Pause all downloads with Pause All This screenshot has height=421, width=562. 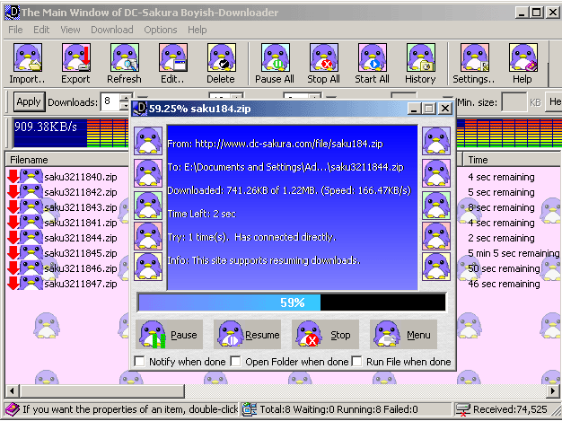[276, 57]
